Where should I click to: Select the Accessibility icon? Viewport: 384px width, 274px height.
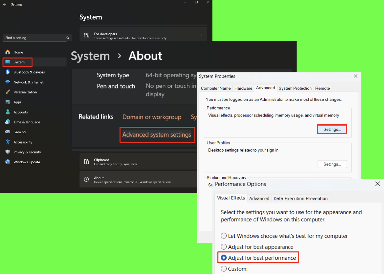8,142
